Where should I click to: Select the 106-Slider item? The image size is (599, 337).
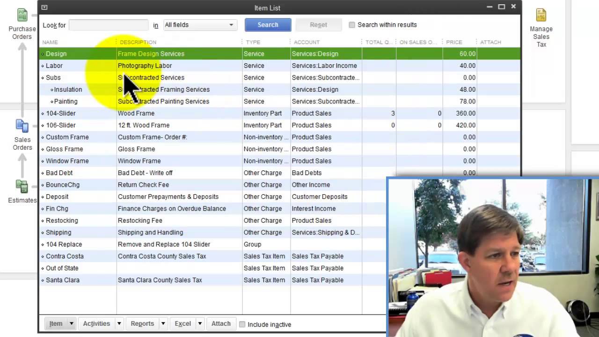click(61, 125)
